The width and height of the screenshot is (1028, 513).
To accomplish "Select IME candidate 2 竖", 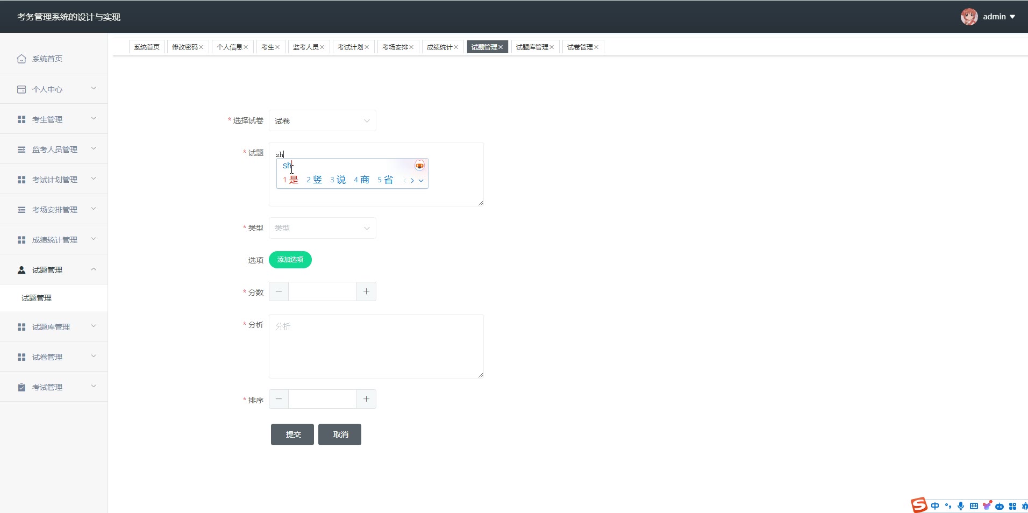I will pyautogui.click(x=315, y=180).
